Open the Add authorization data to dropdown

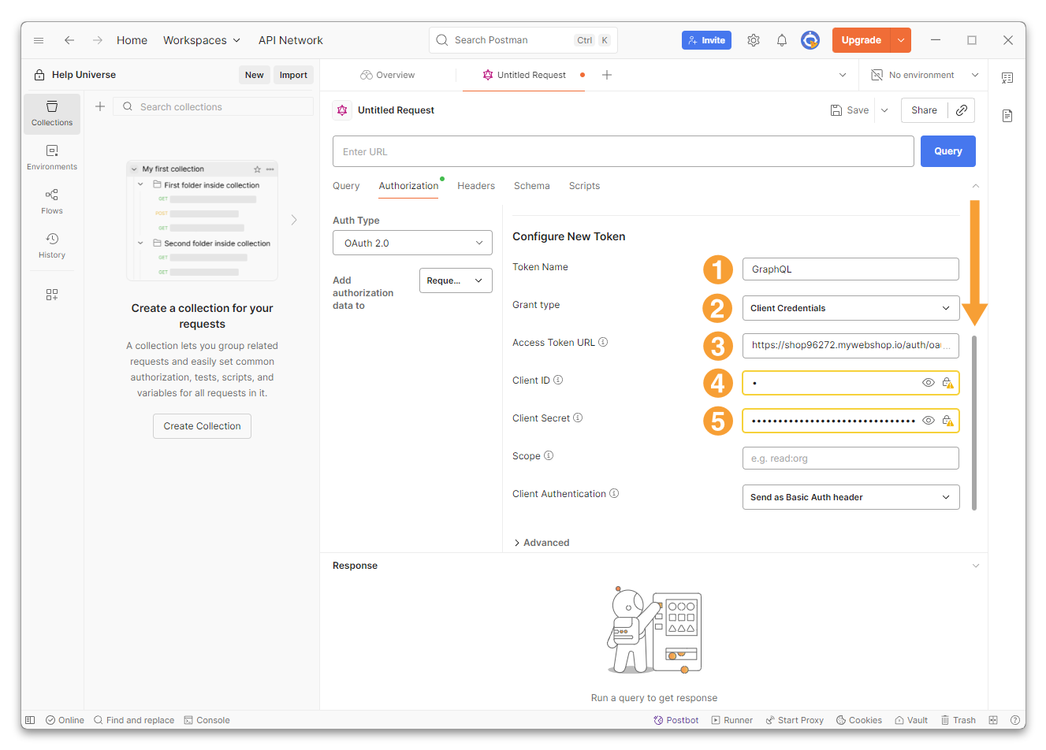pos(456,280)
